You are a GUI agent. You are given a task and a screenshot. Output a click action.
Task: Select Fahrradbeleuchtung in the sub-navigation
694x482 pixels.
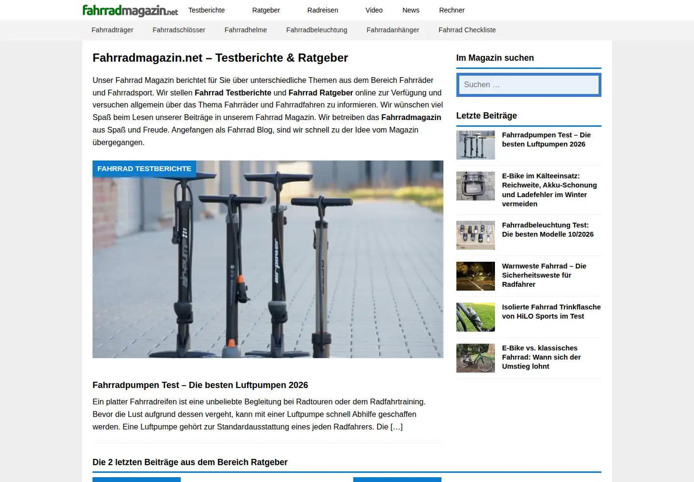click(x=317, y=30)
